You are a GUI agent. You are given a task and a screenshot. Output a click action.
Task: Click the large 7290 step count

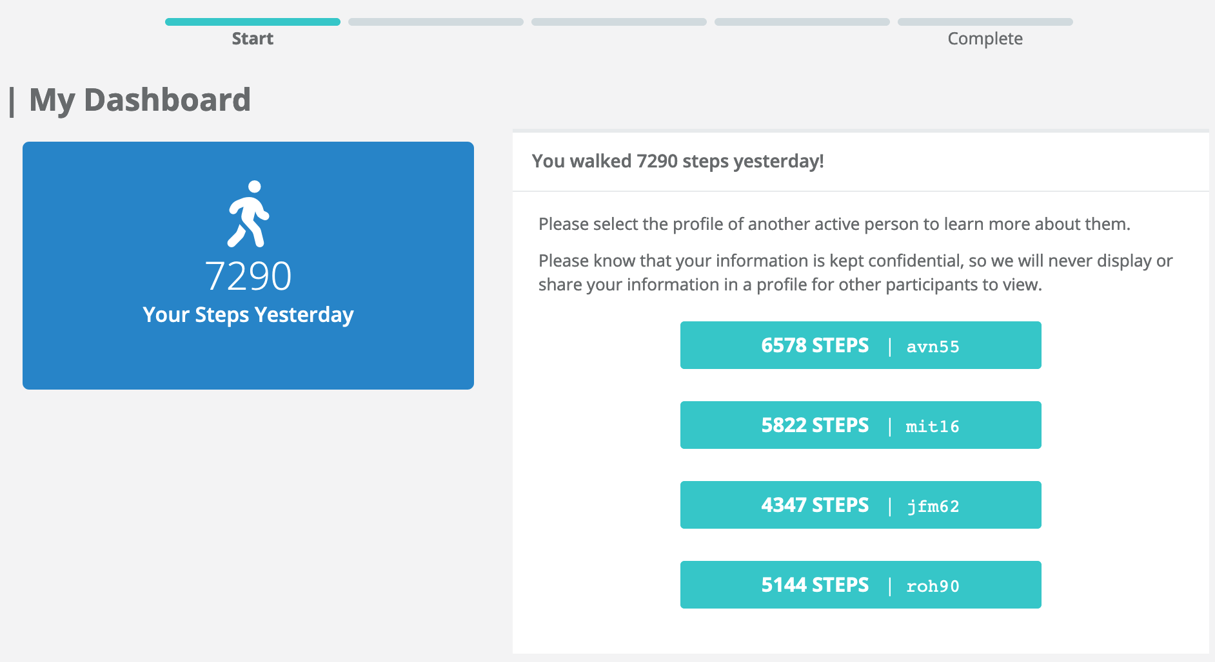[x=248, y=276]
